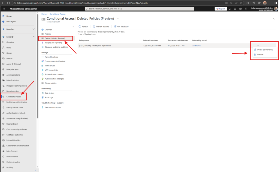Screen dimensions: 279x172
Task: Click the Refresh icon in toolbar
Action: pos(80,27)
